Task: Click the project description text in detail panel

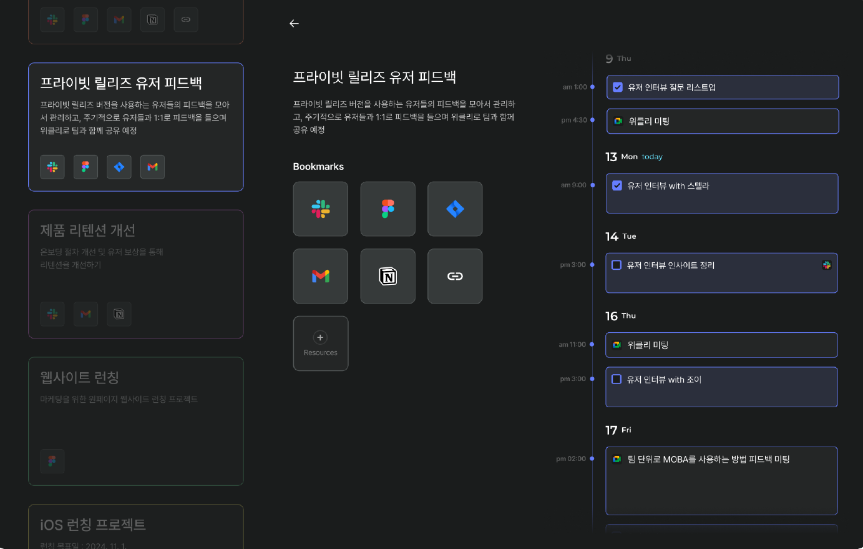Action: (404, 117)
